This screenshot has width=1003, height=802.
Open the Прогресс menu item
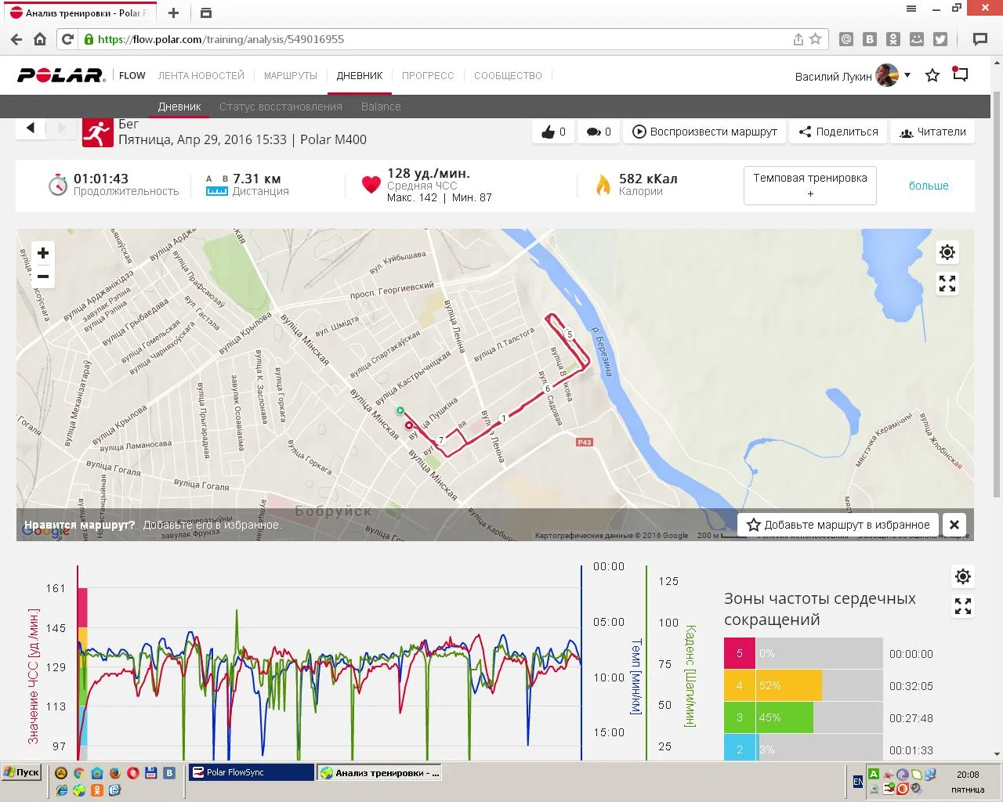[x=428, y=76]
